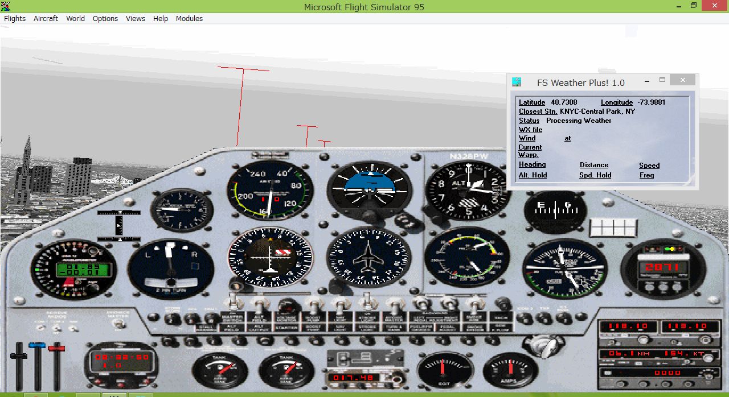Click the right fuel TANK gauge
Screen dimensions: 729x397
pos(286,371)
